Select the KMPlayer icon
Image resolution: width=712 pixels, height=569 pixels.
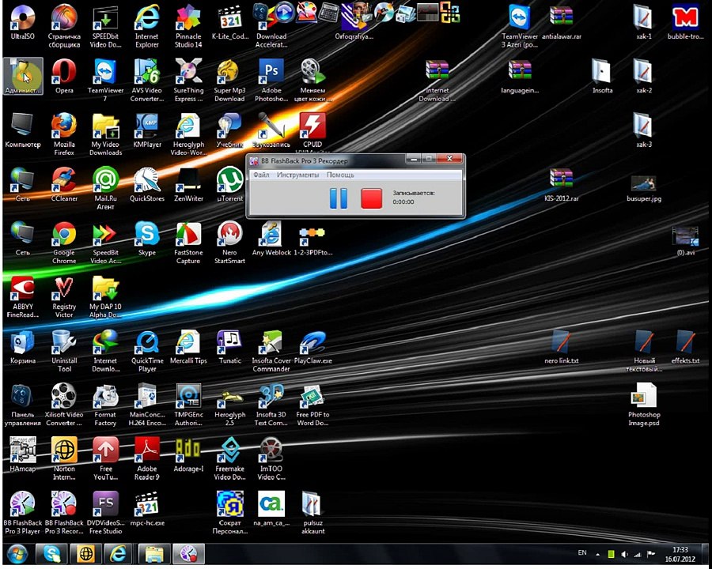[146, 130]
